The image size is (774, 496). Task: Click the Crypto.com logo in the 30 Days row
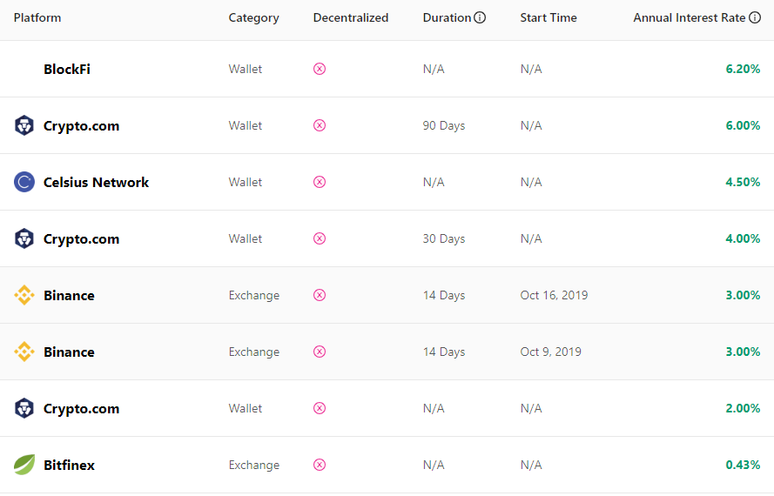click(x=24, y=238)
